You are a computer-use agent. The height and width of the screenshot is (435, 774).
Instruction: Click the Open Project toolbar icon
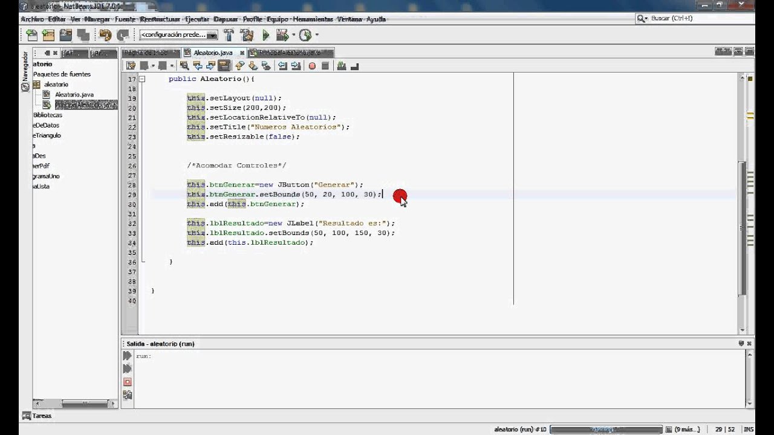click(x=66, y=34)
